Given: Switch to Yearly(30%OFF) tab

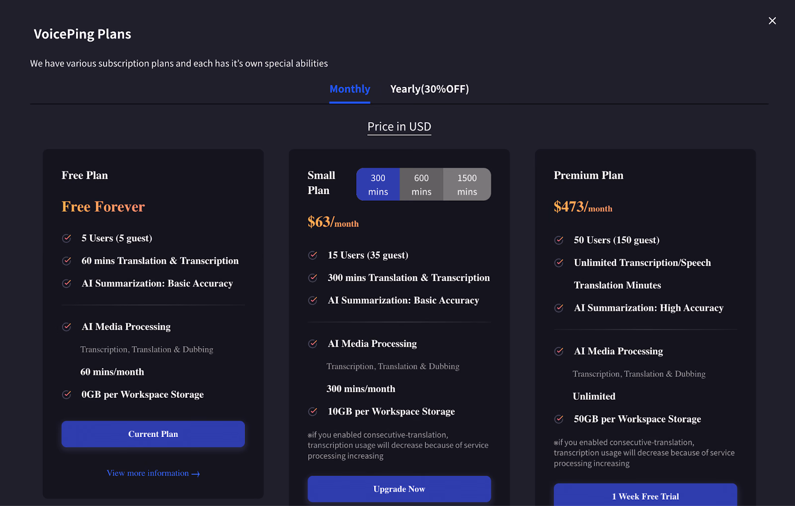Looking at the screenshot, I should pyautogui.click(x=429, y=89).
